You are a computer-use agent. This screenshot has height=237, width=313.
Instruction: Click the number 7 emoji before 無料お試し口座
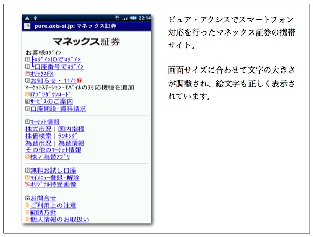(28, 170)
